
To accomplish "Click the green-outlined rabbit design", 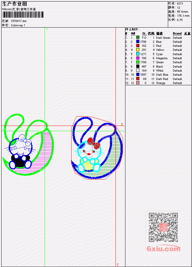I will pos(28,145).
